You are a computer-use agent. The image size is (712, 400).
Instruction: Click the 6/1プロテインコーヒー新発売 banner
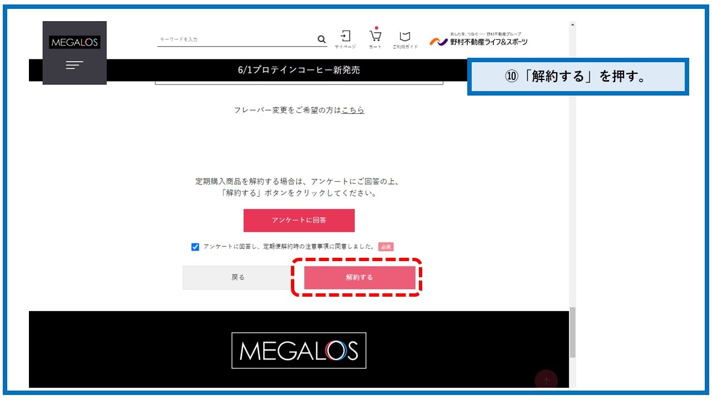(299, 70)
